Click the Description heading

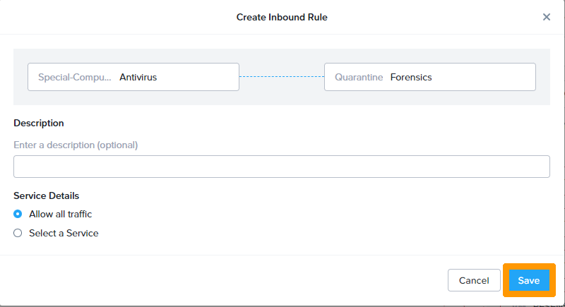pos(39,123)
